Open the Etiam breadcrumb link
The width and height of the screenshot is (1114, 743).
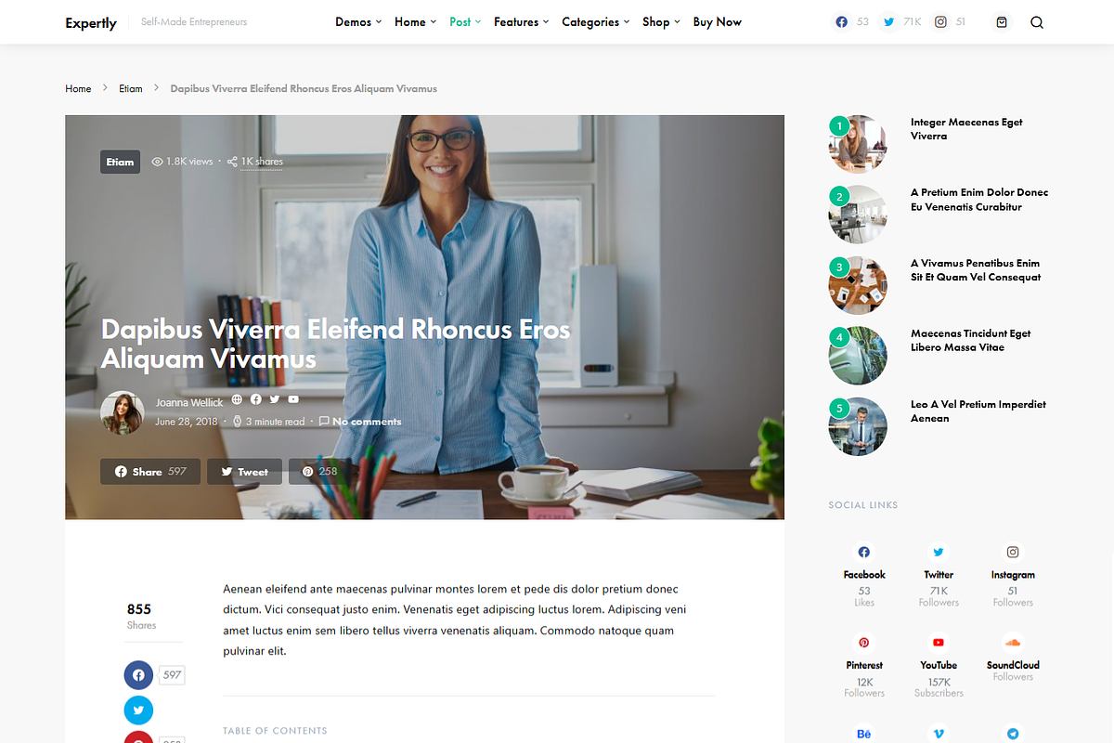pos(131,89)
